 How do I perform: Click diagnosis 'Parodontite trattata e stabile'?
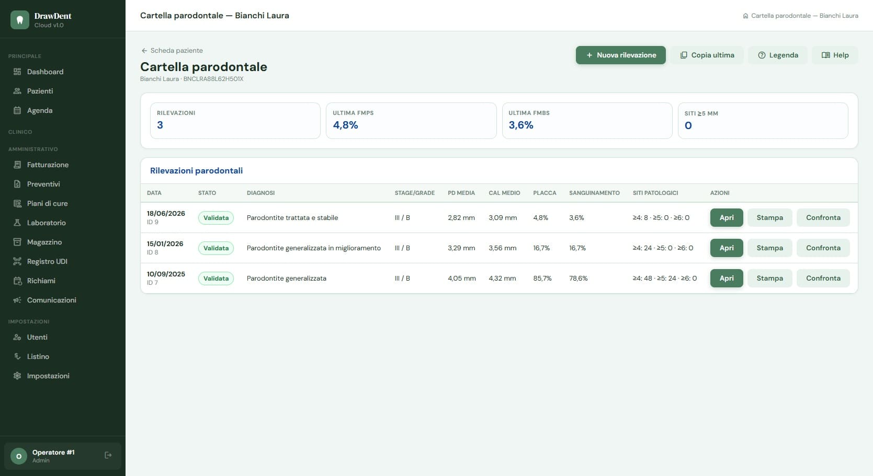pyautogui.click(x=292, y=218)
